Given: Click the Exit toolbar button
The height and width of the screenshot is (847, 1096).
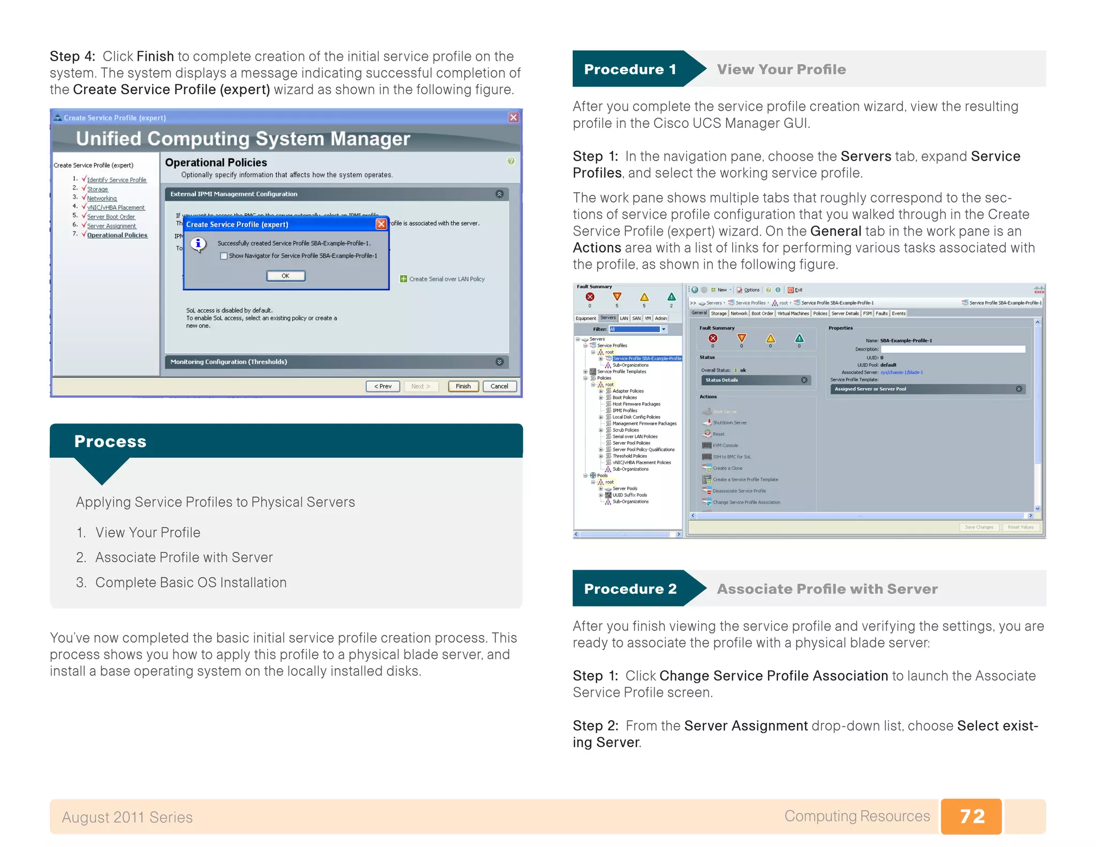Looking at the screenshot, I should coord(795,290).
